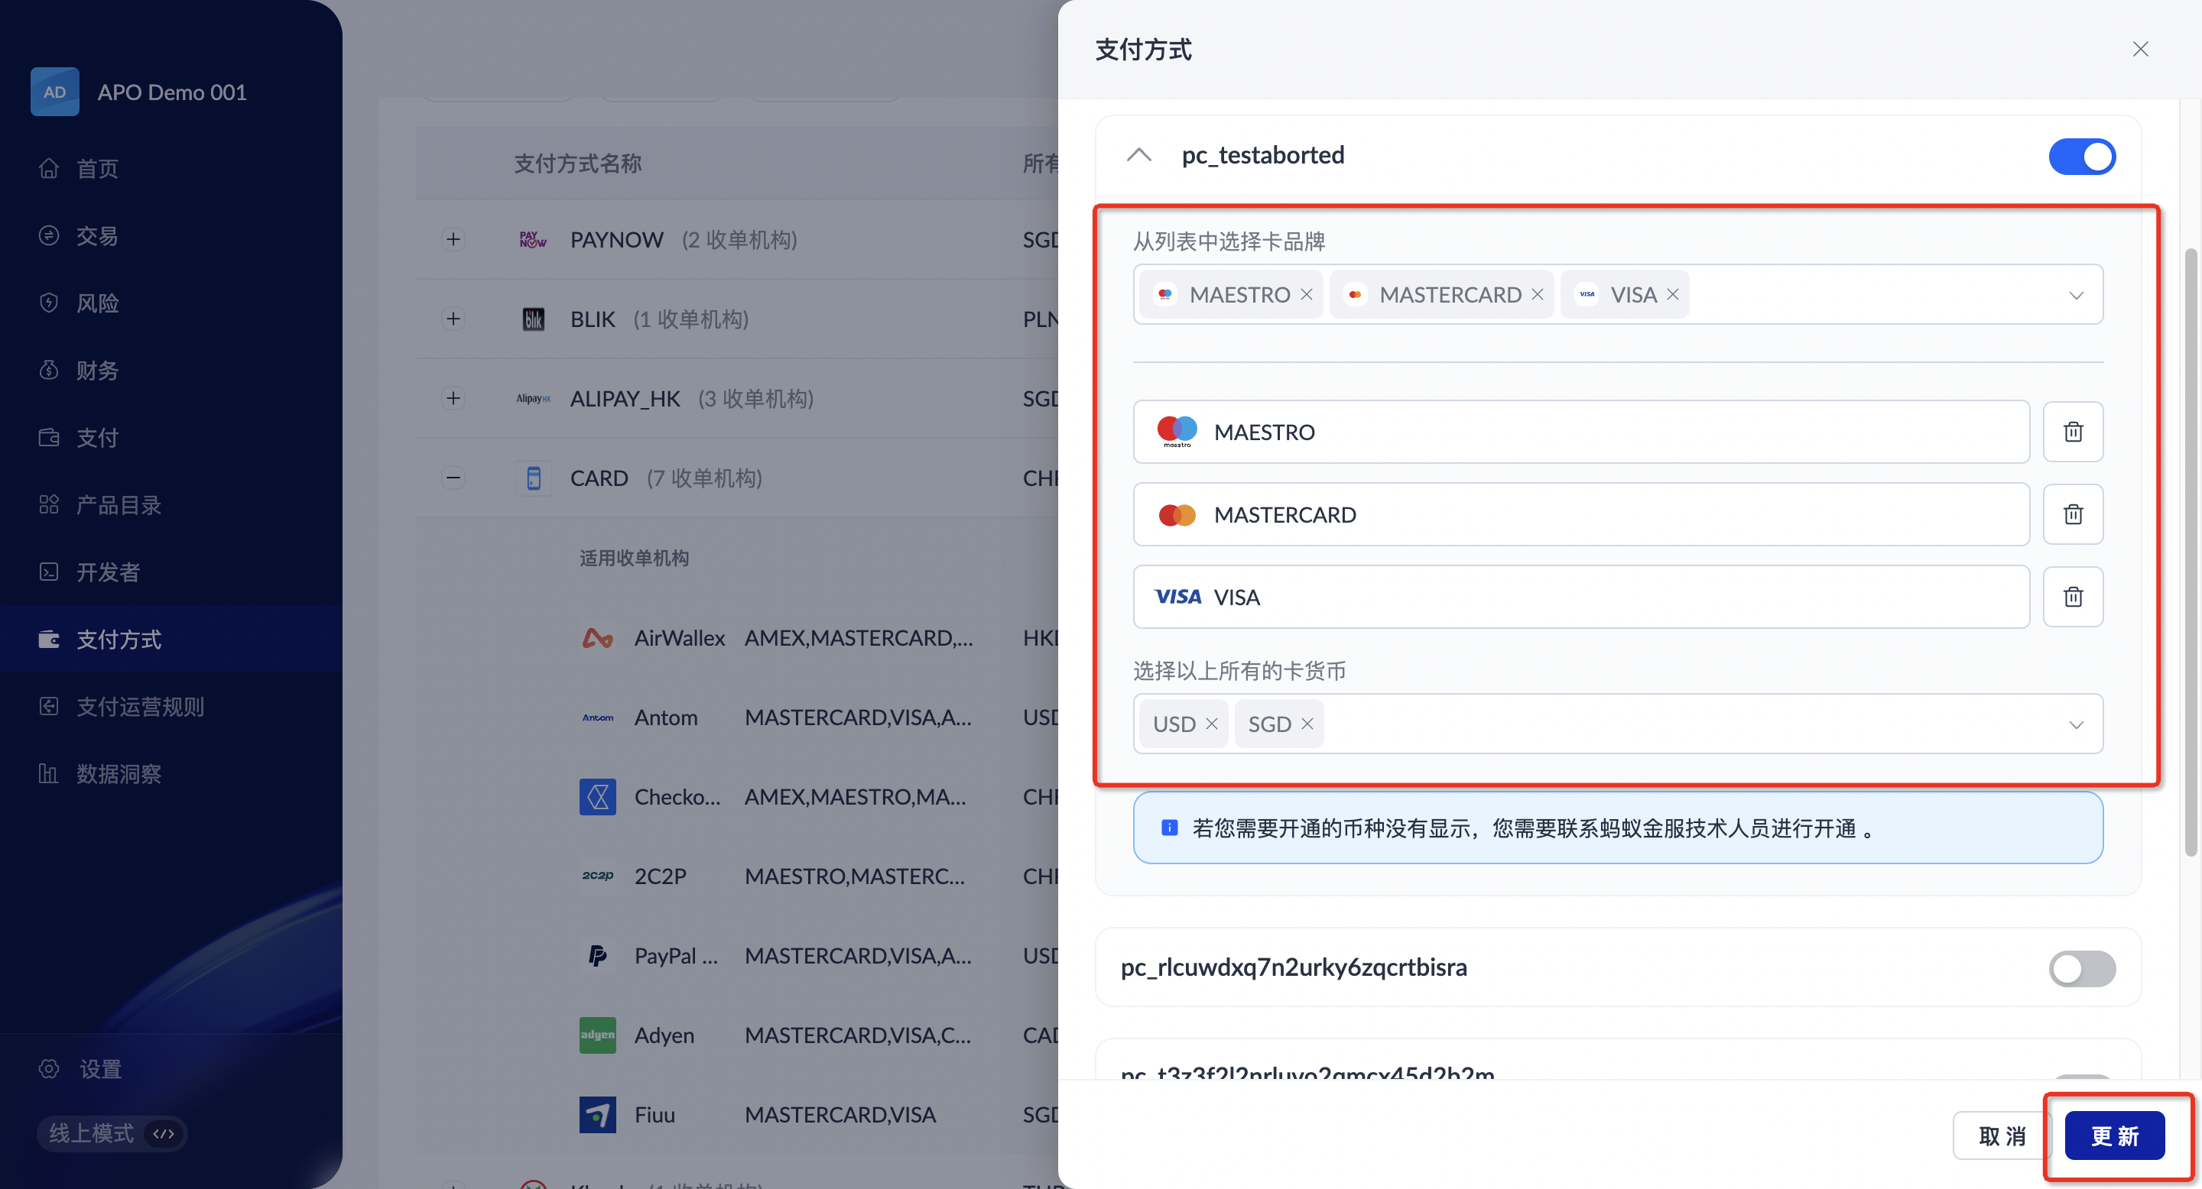The image size is (2202, 1189).
Task: Open 交易 in the sidebar
Action: pyautogui.click(x=96, y=236)
